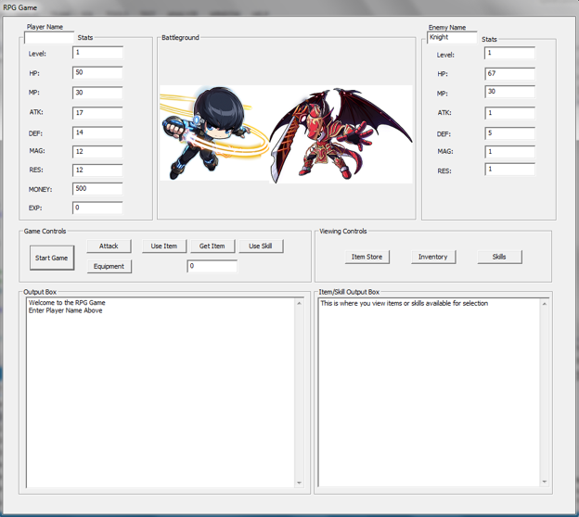
Task: Click the enemy MP field showing 30
Action: tap(509, 92)
